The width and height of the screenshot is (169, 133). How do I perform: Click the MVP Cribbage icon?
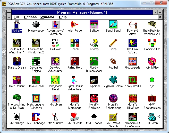(x=36, y=117)
